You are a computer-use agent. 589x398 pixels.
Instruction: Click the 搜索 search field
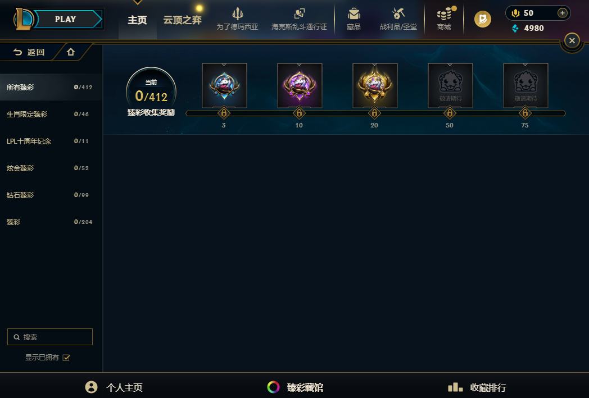pos(50,337)
